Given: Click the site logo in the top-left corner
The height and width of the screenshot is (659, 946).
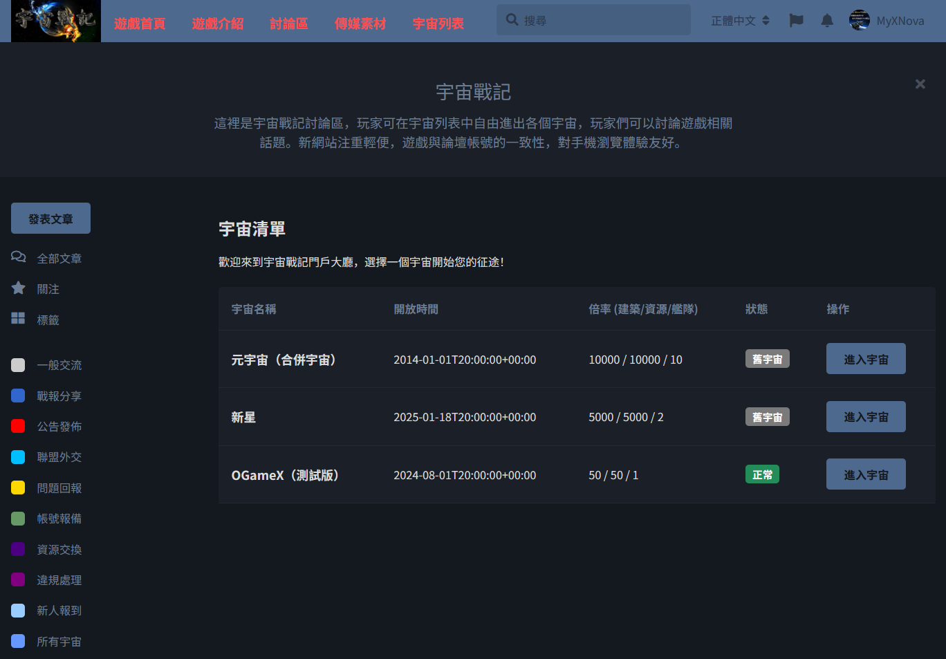Looking at the screenshot, I should coord(55,21).
